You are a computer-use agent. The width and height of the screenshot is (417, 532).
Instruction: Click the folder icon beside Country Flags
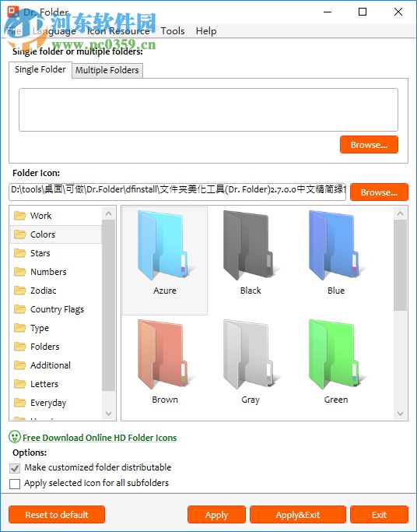20,309
